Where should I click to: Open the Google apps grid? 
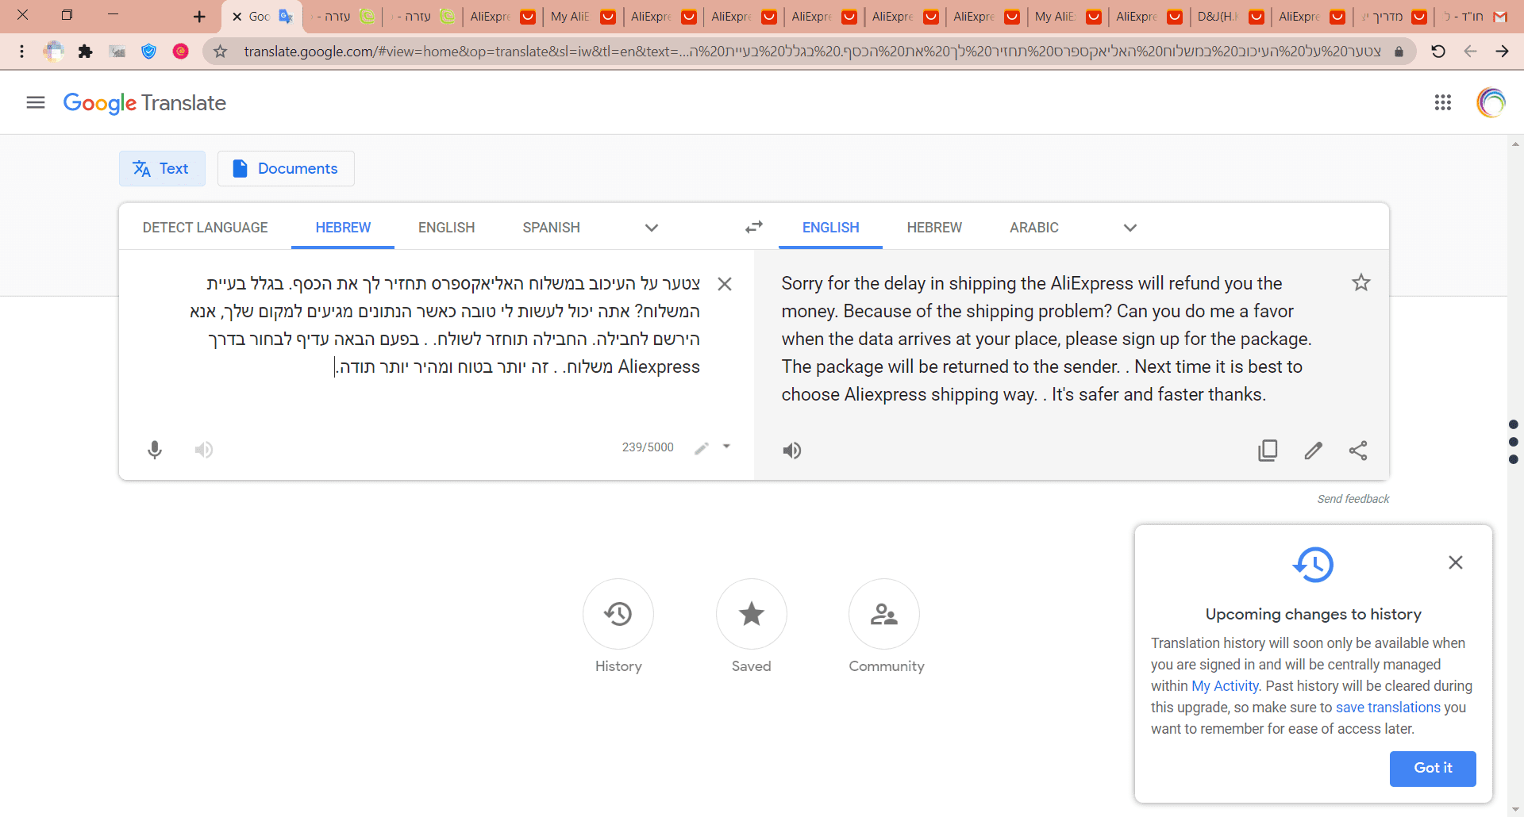pyautogui.click(x=1442, y=102)
